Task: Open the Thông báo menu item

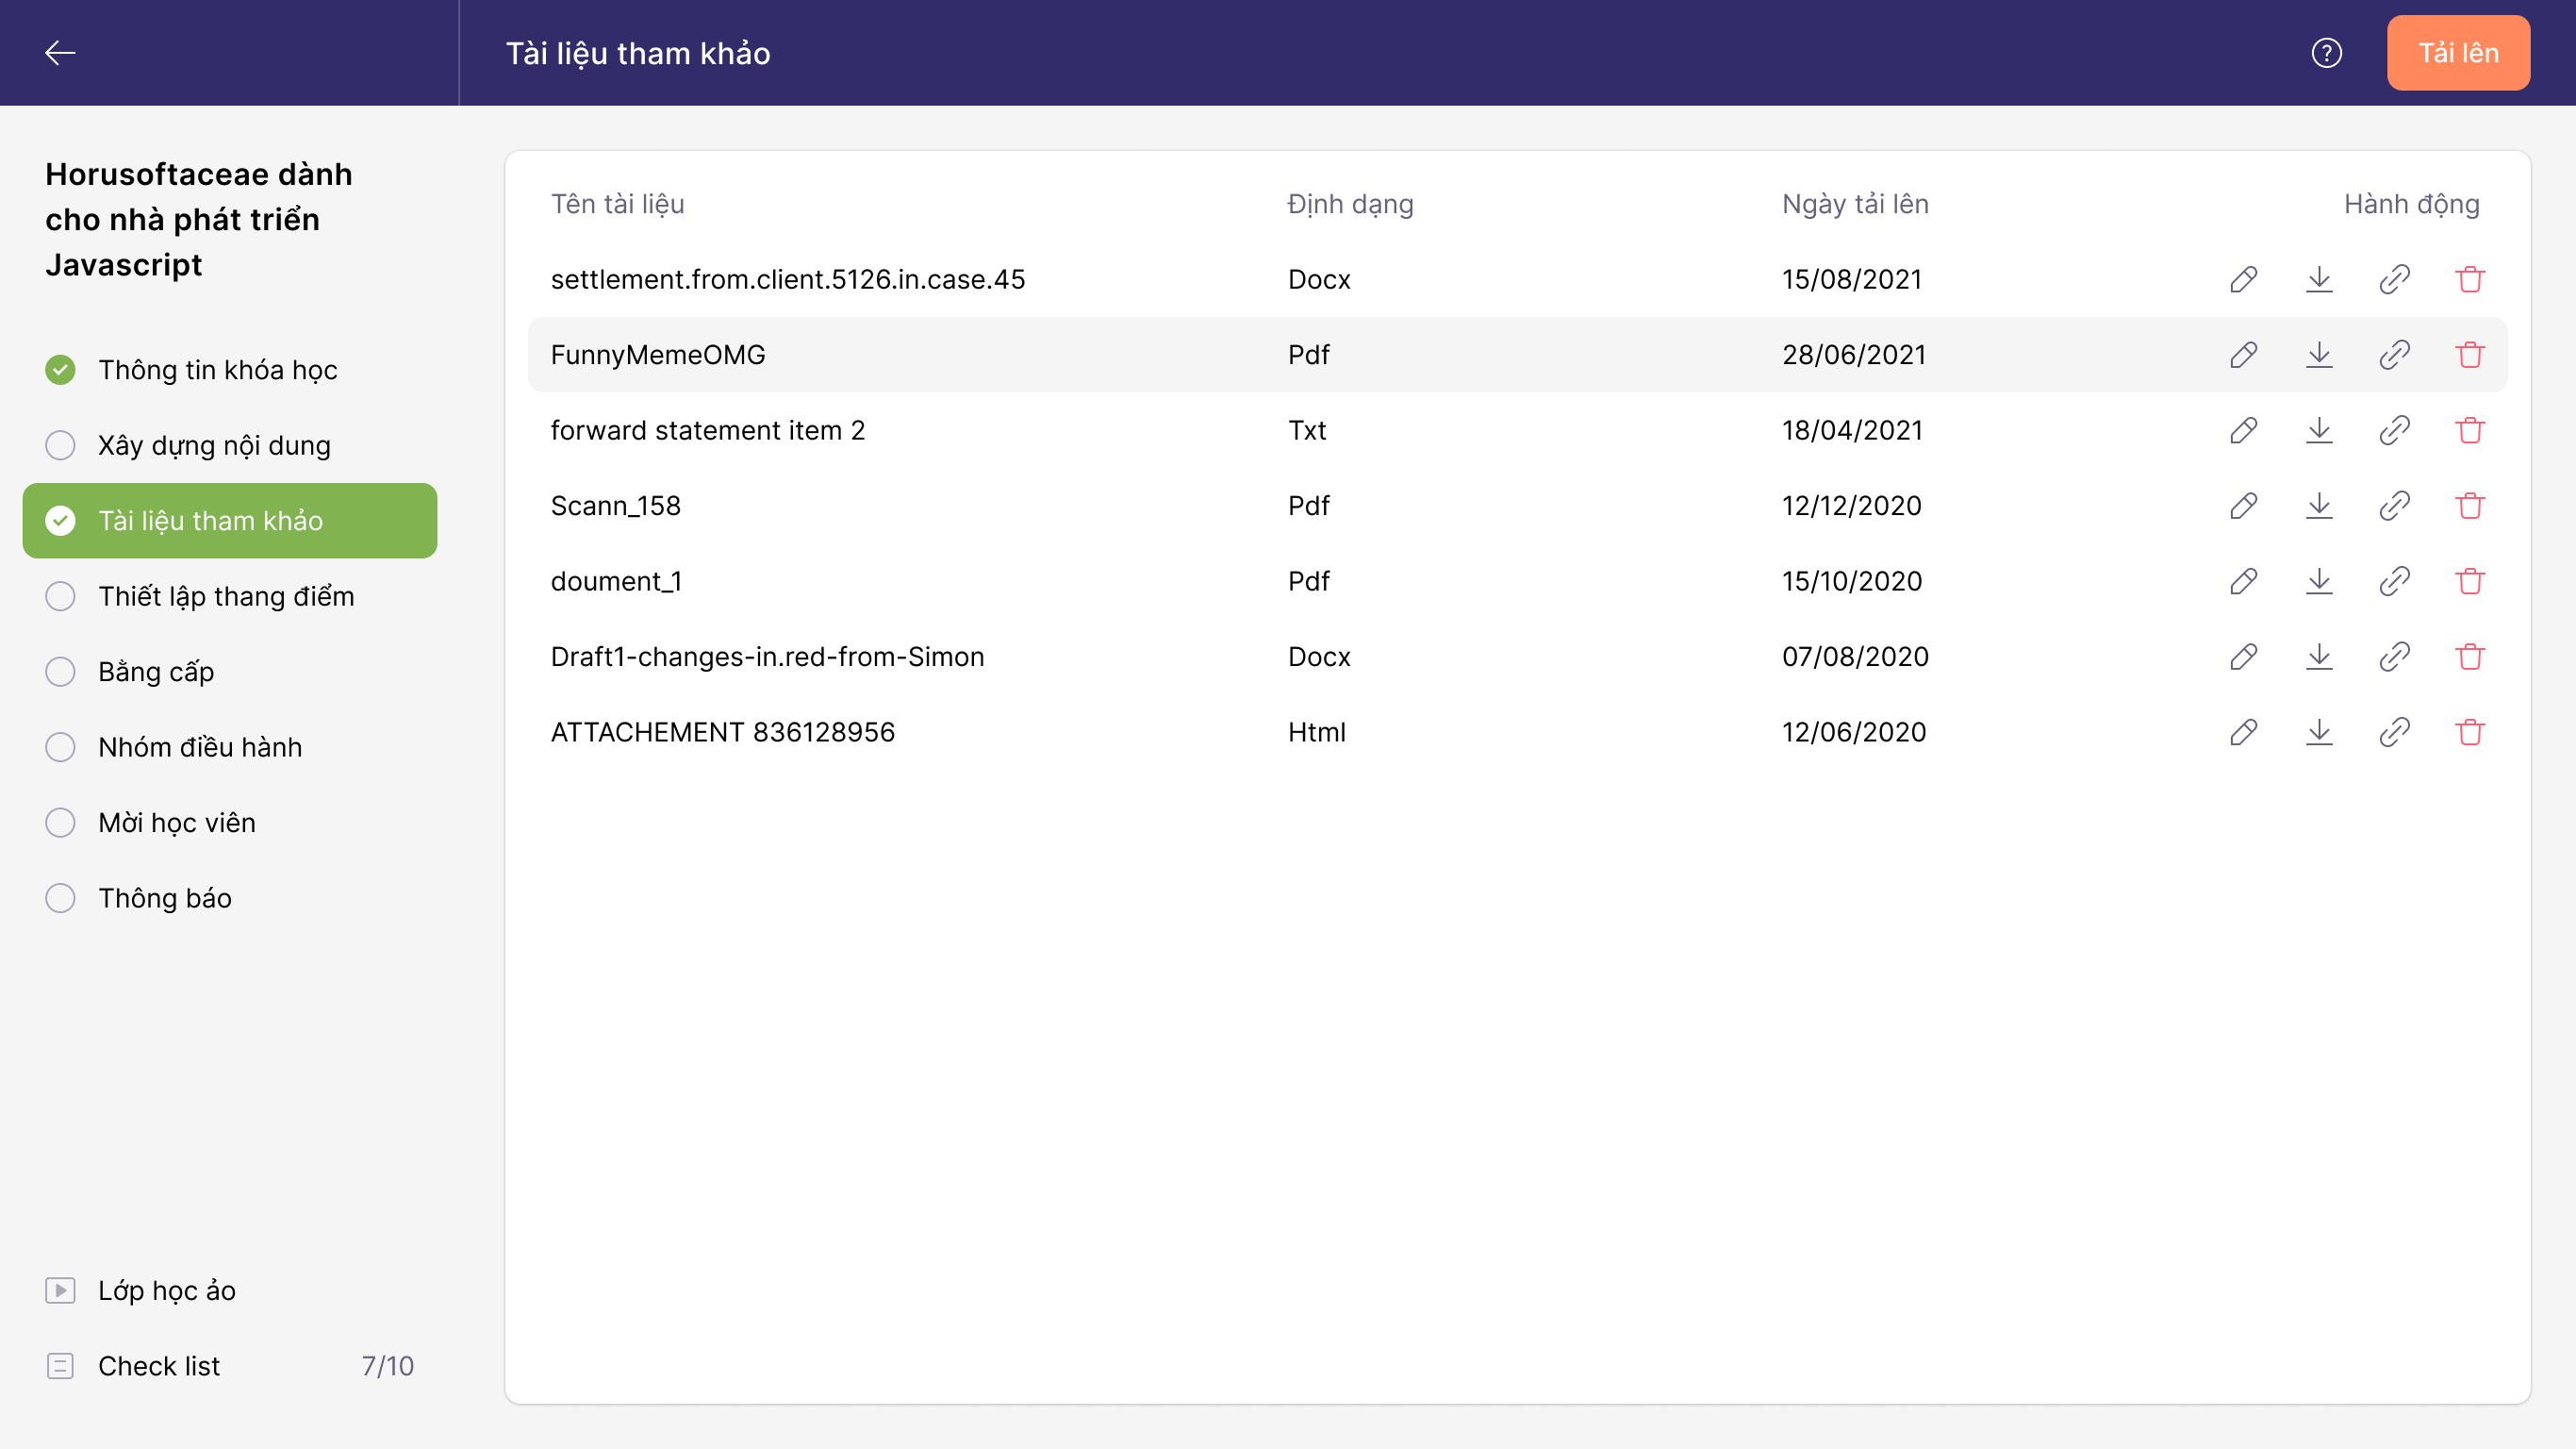Action: pyautogui.click(x=165, y=899)
